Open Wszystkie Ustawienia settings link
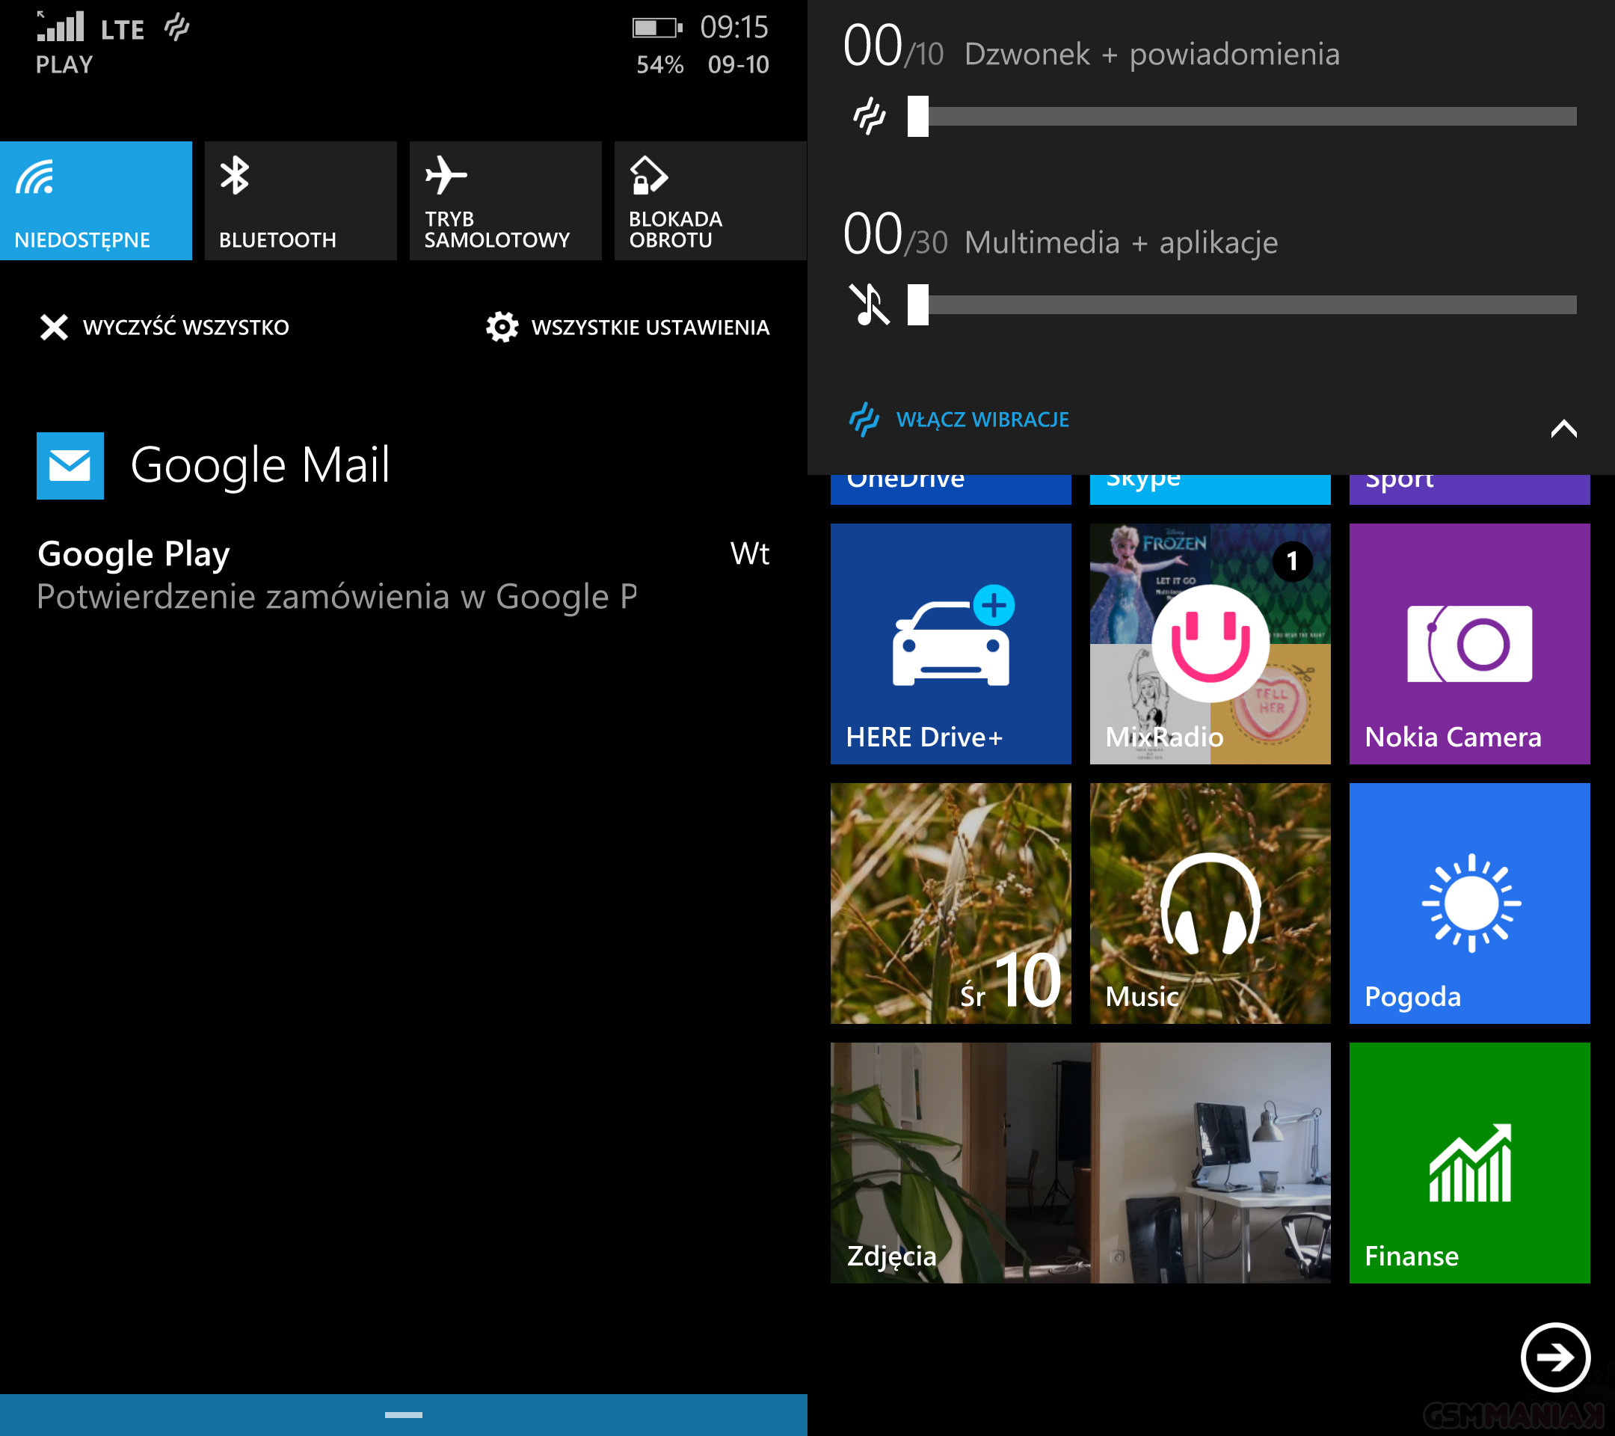Viewport: 1615px width, 1436px height. point(627,327)
